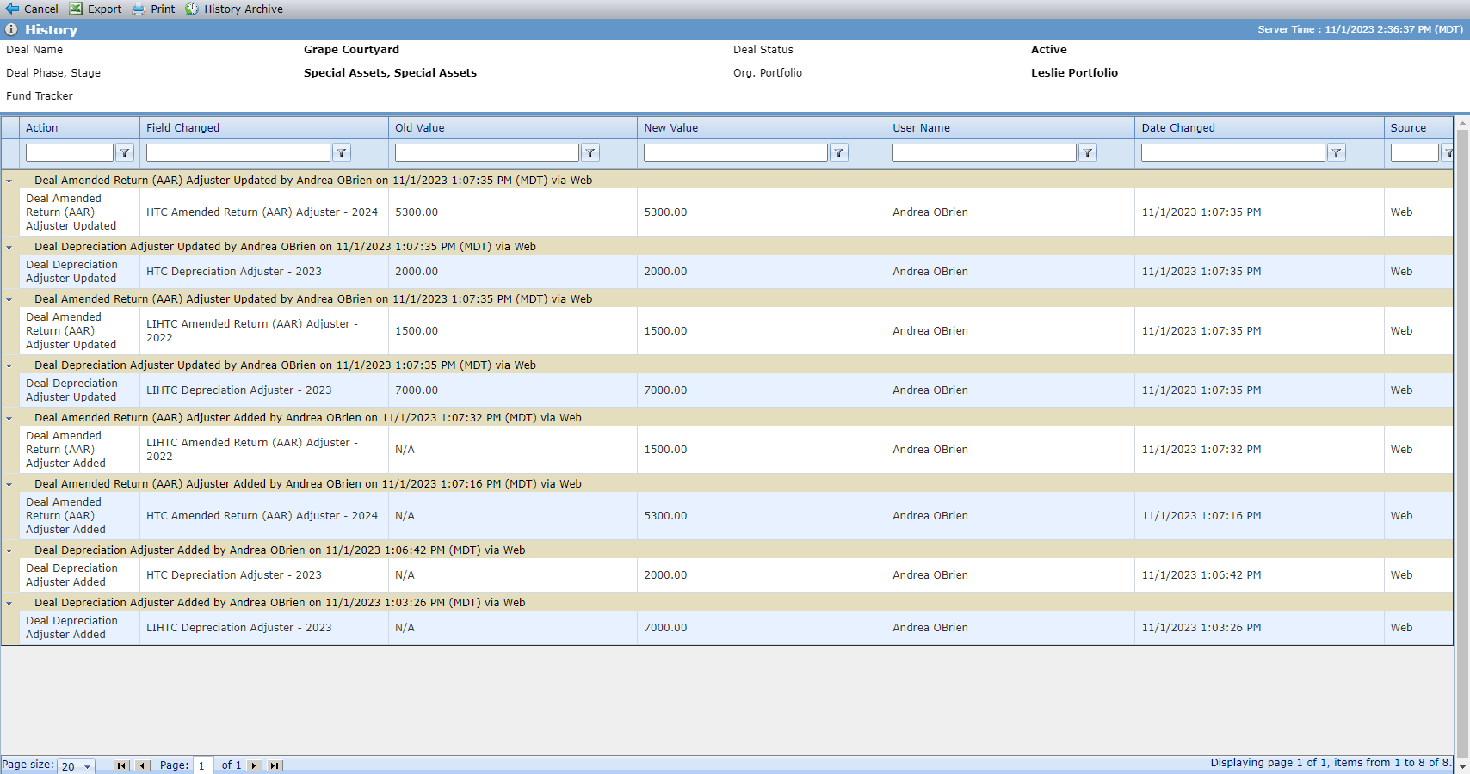Sort by the Date Changed column header
This screenshot has width=1470, height=774.
point(1178,128)
